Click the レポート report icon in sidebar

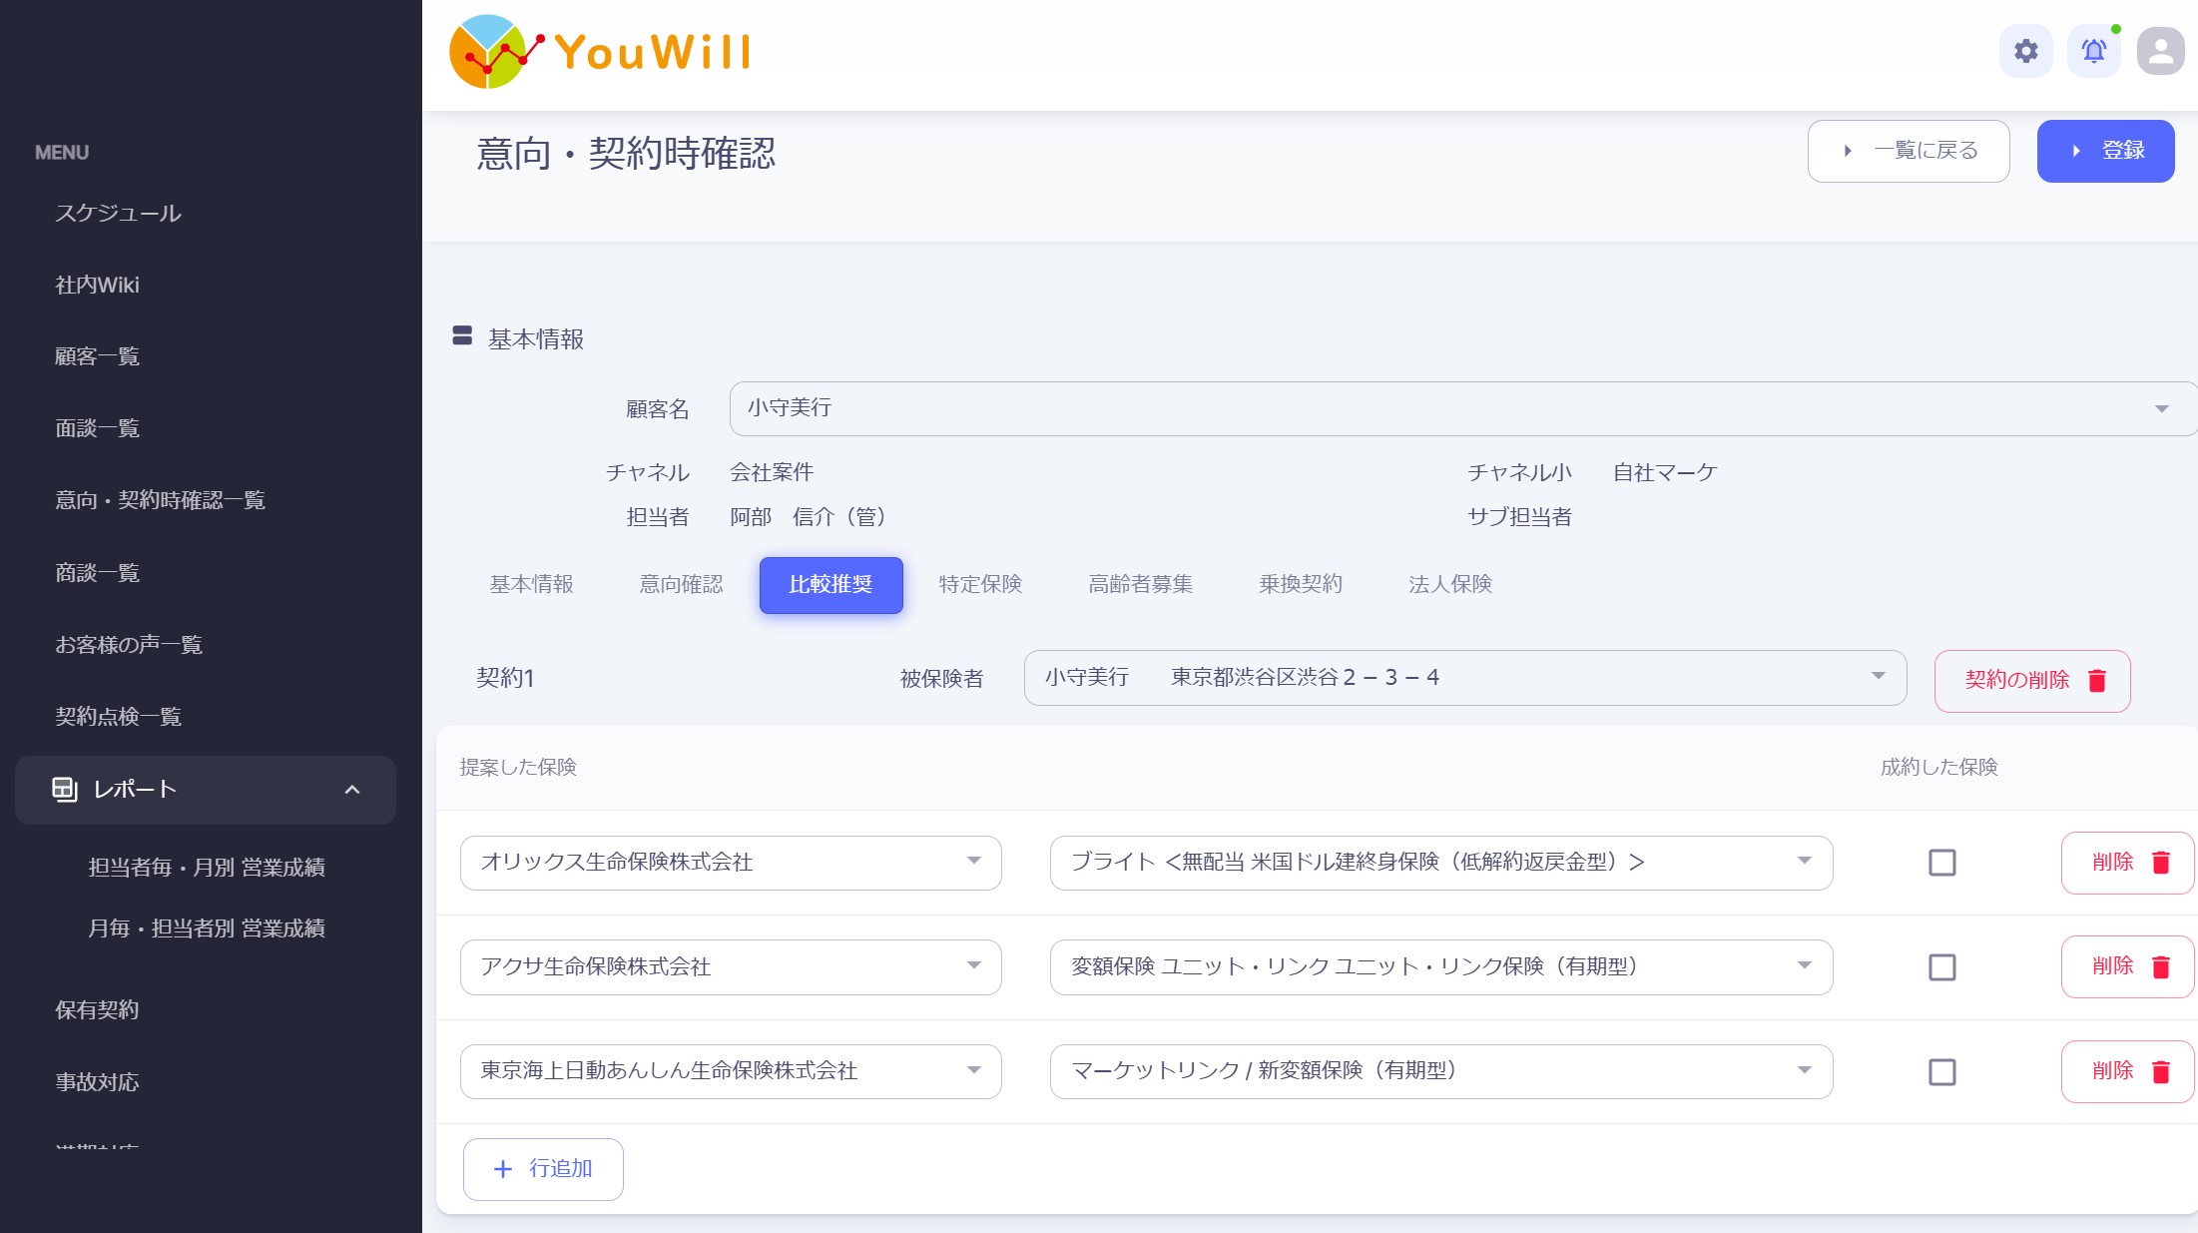pyautogui.click(x=65, y=790)
